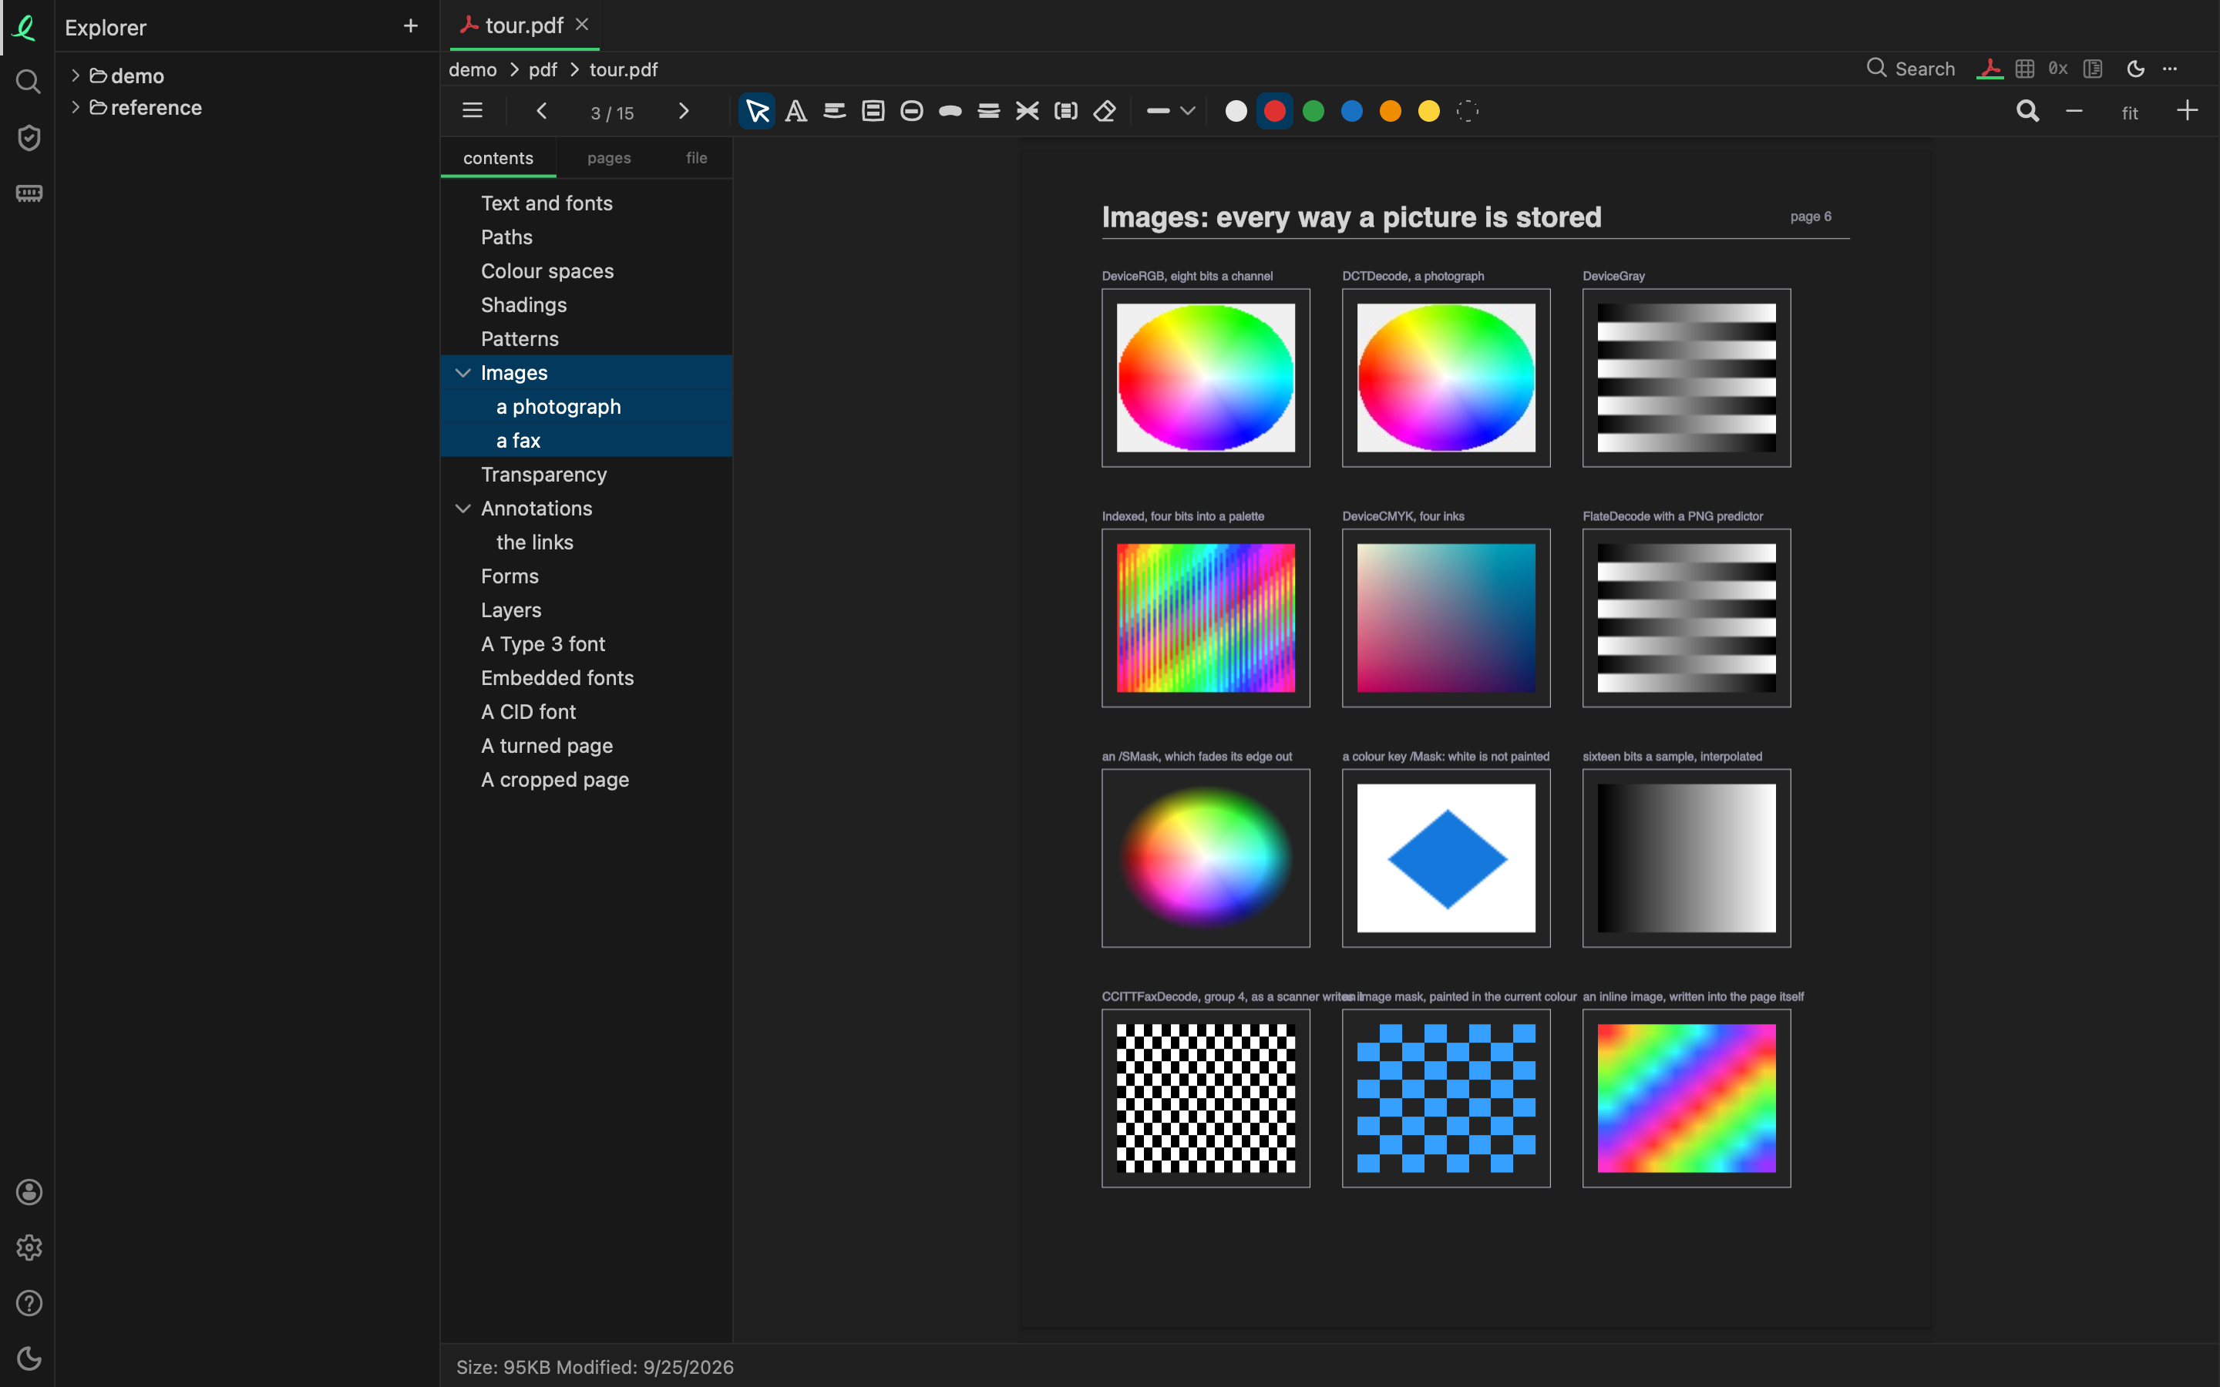Screen dimensions: 2220x1387
Task: Pick the green annotation colour
Action: click(1313, 112)
